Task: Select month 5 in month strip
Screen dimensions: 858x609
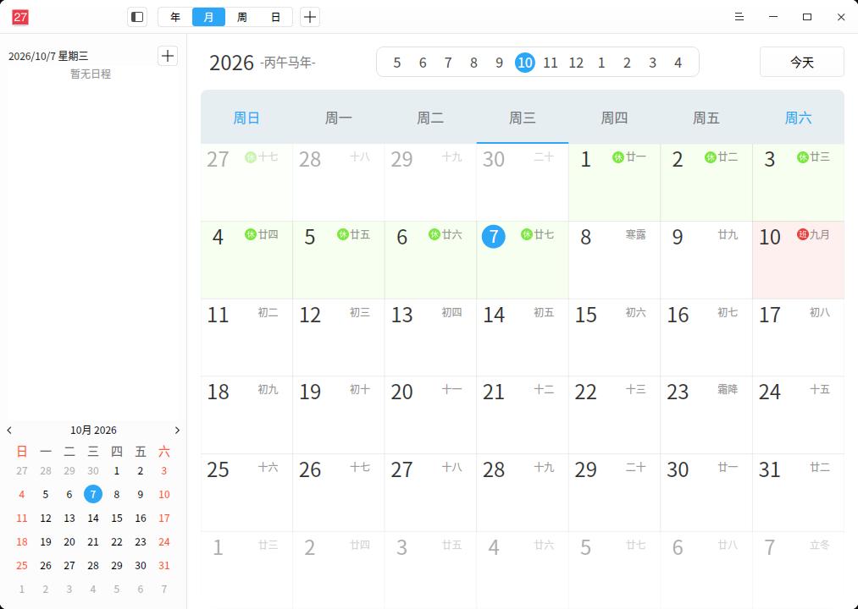Action: (396, 63)
